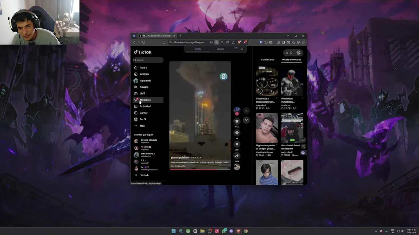The image size is (419, 235).
Task: Open El guardaespaldas es un tipo guapo thumbnail
Action: tap(267, 128)
